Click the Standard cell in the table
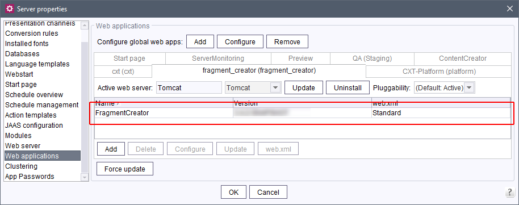519x205 pixels. pos(441,112)
